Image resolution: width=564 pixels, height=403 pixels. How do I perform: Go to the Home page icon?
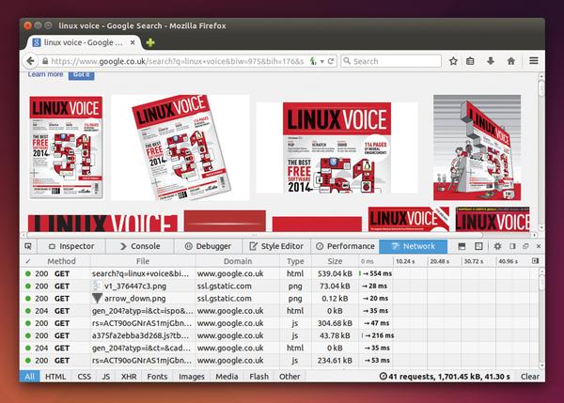pyautogui.click(x=510, y=61)
